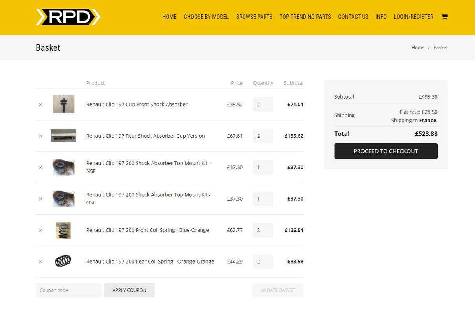Screen dimensions: 475x311
Task: Click the RPD logo
Action: tap(68, 17)
